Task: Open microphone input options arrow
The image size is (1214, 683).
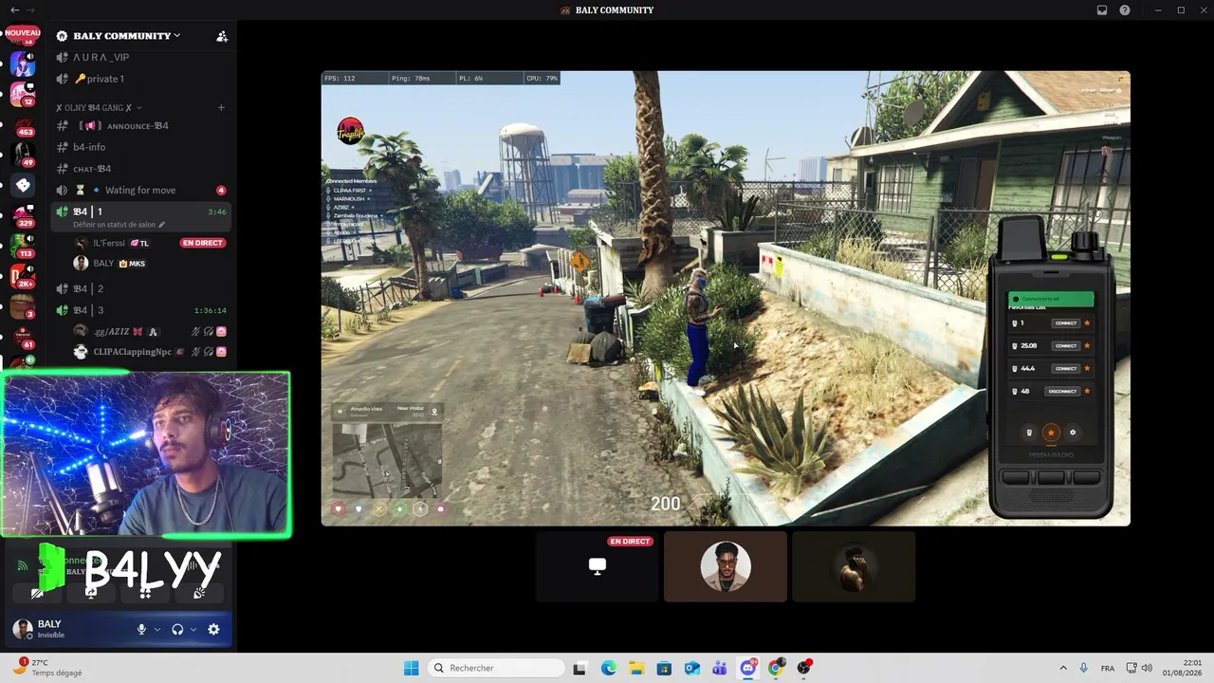Action: (x=157, y=629)
